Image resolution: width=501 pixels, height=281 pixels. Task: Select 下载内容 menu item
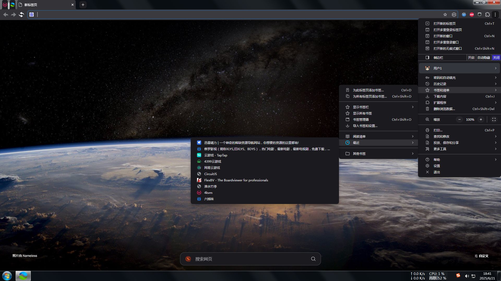pyautogui.click(x=459, y=97)
